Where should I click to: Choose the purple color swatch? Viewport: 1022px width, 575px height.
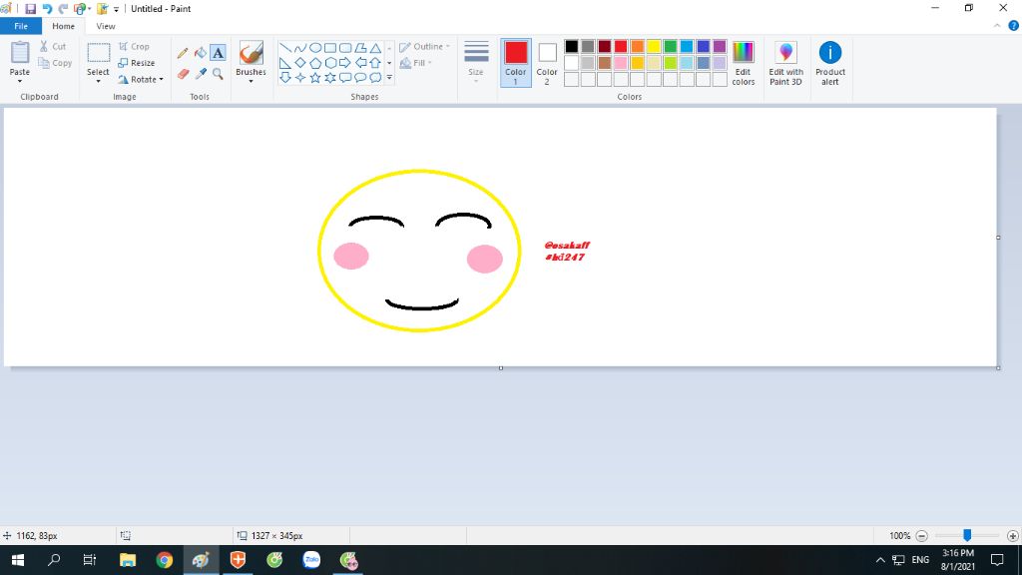(720, 46)
